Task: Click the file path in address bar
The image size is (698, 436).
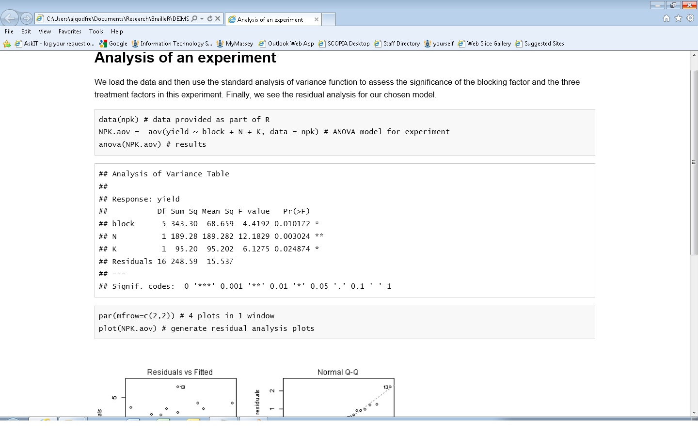Action: 117,18
